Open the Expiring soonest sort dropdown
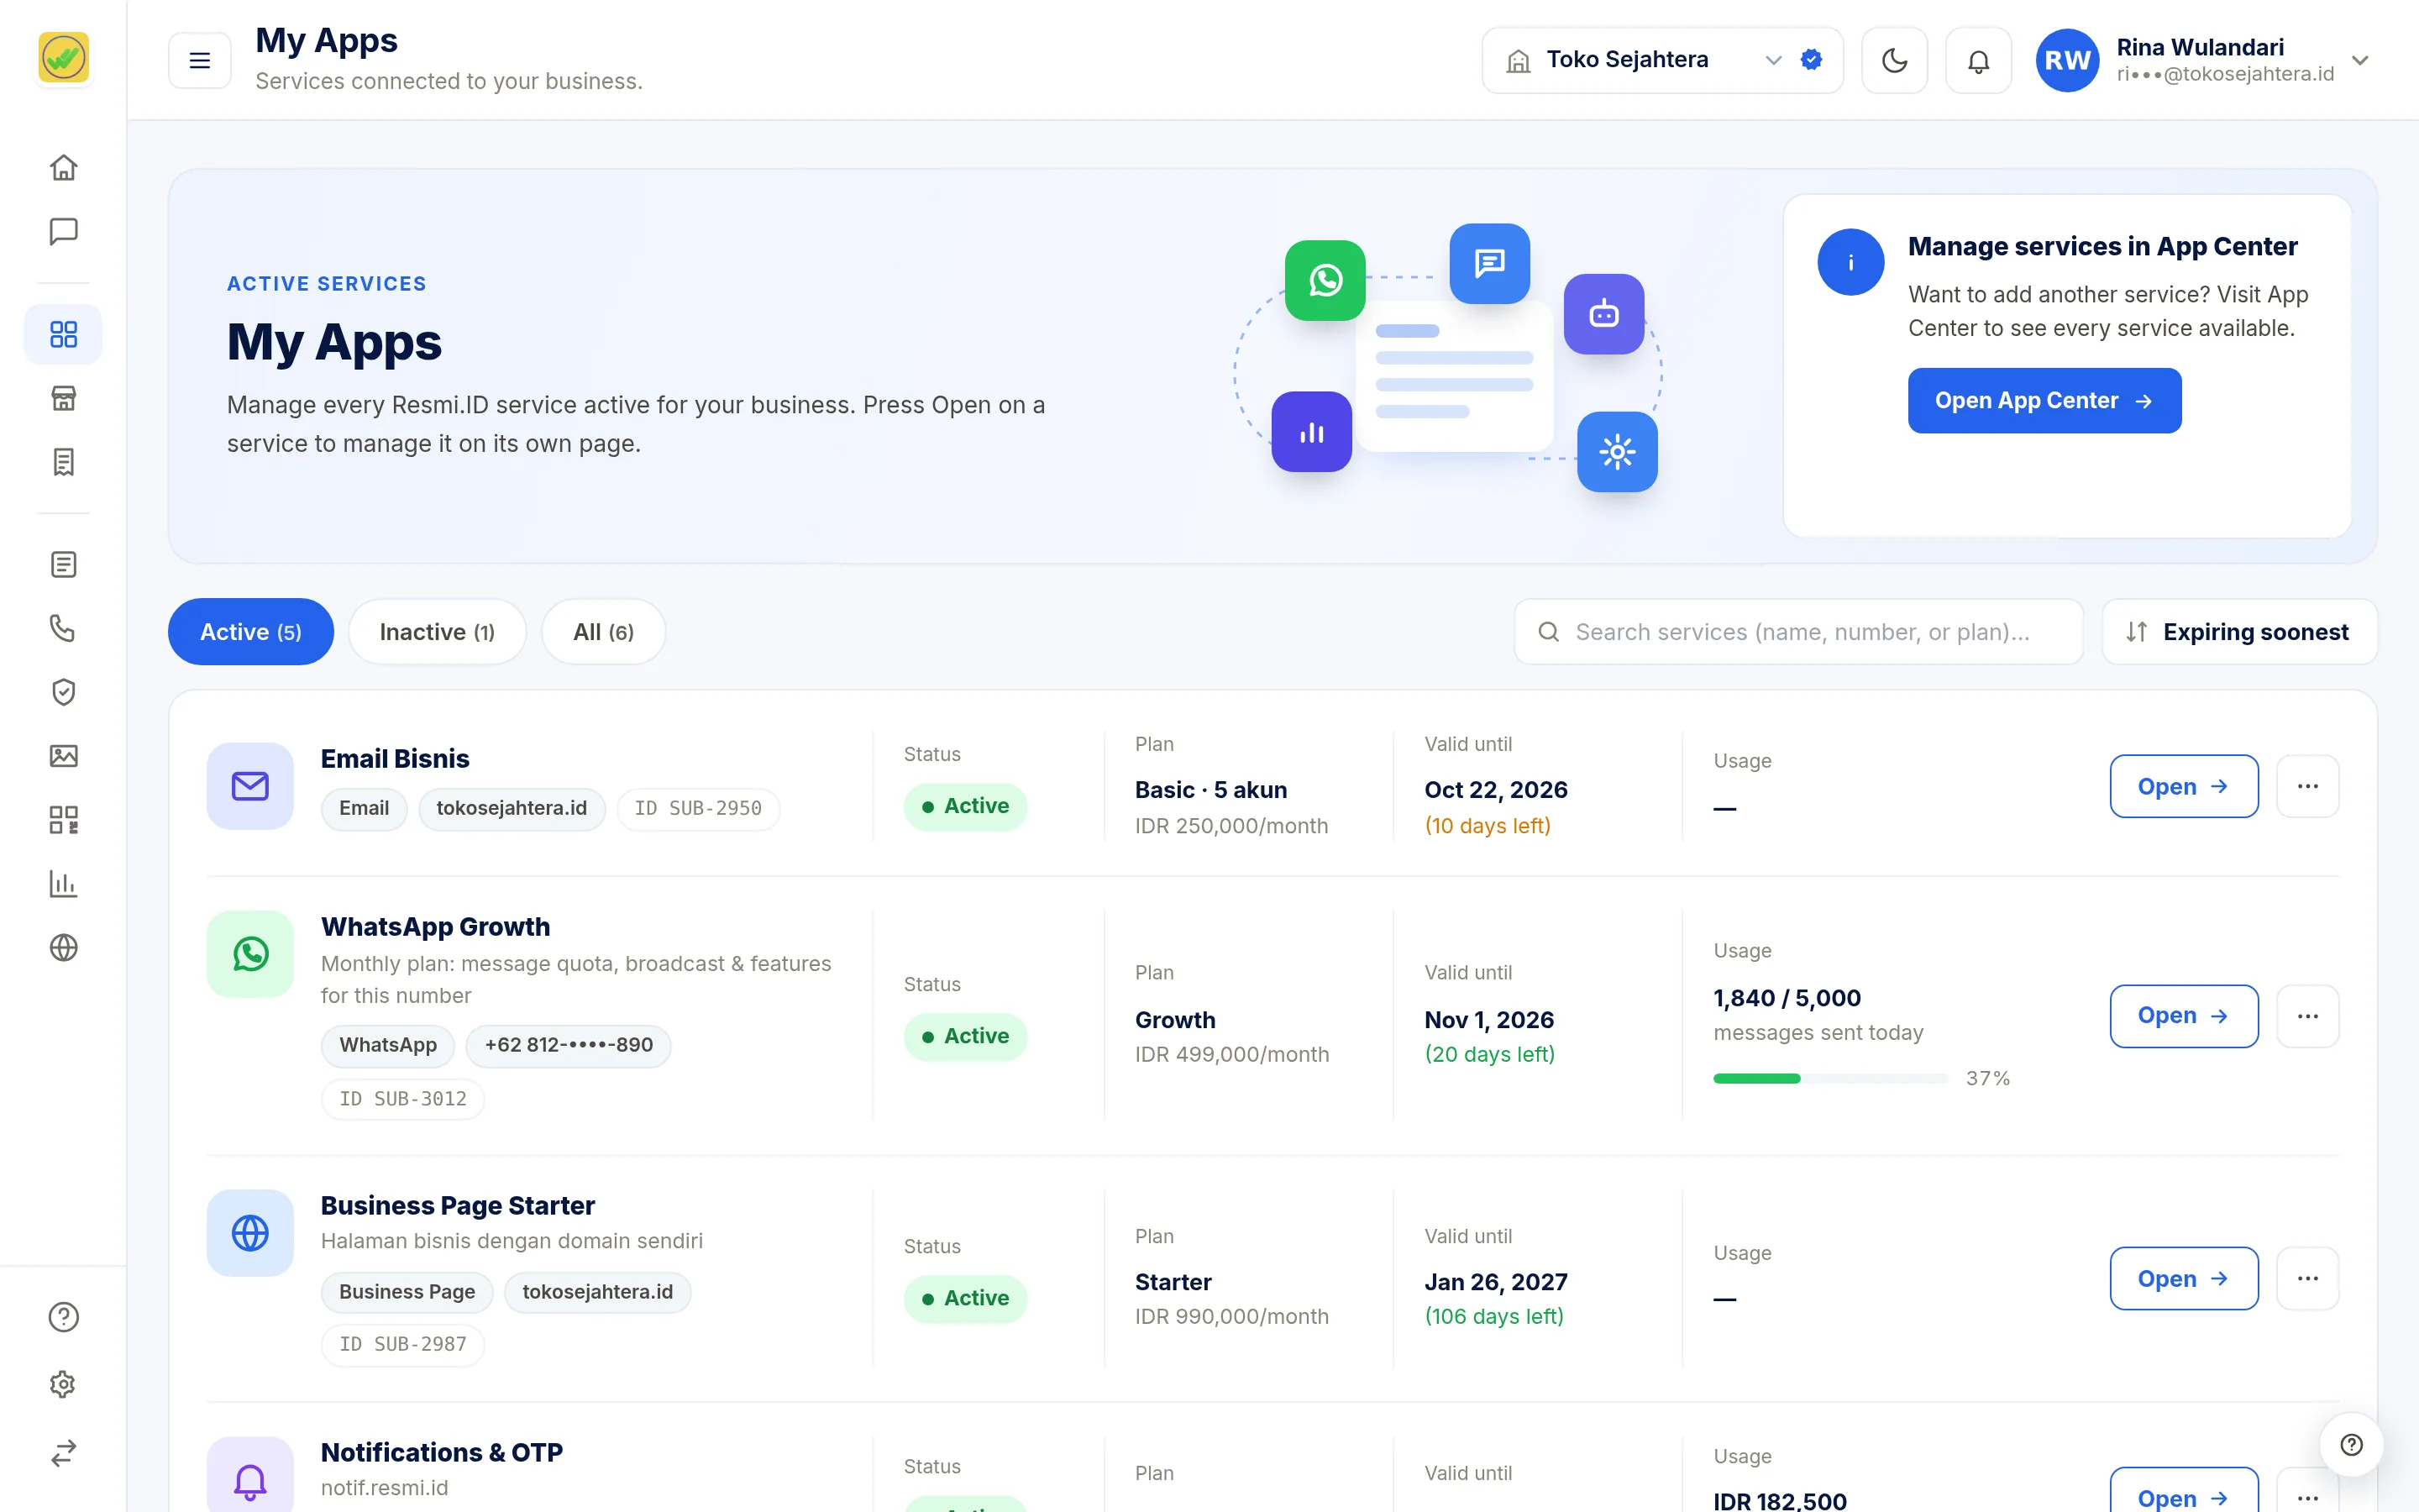Viewport: 2419px width, 1512px height. (2239, 632)
